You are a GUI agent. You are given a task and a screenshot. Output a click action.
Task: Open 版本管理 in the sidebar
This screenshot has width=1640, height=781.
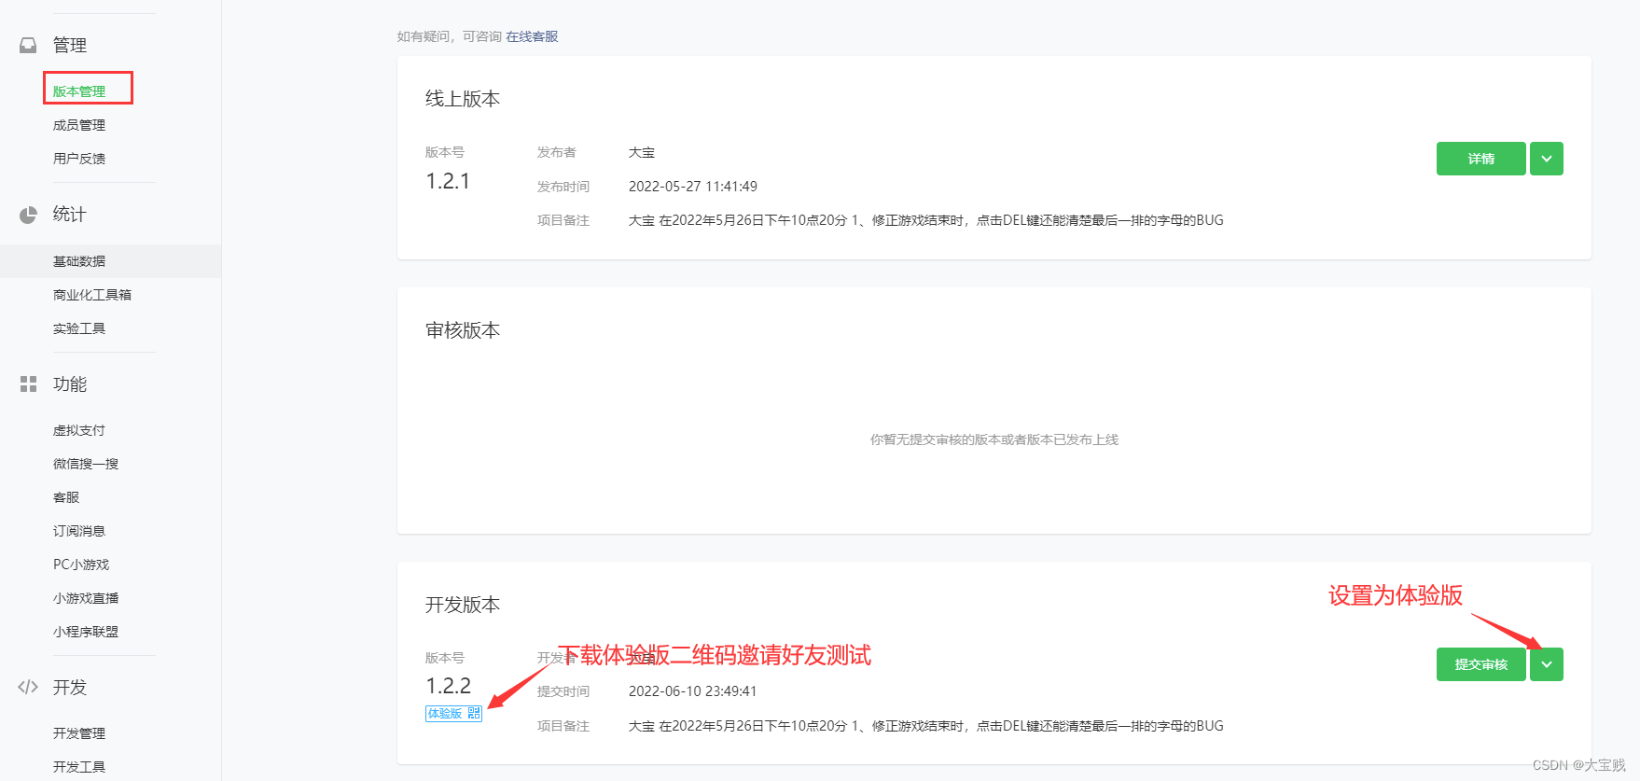pyautogui.click(x=79, y=91)
